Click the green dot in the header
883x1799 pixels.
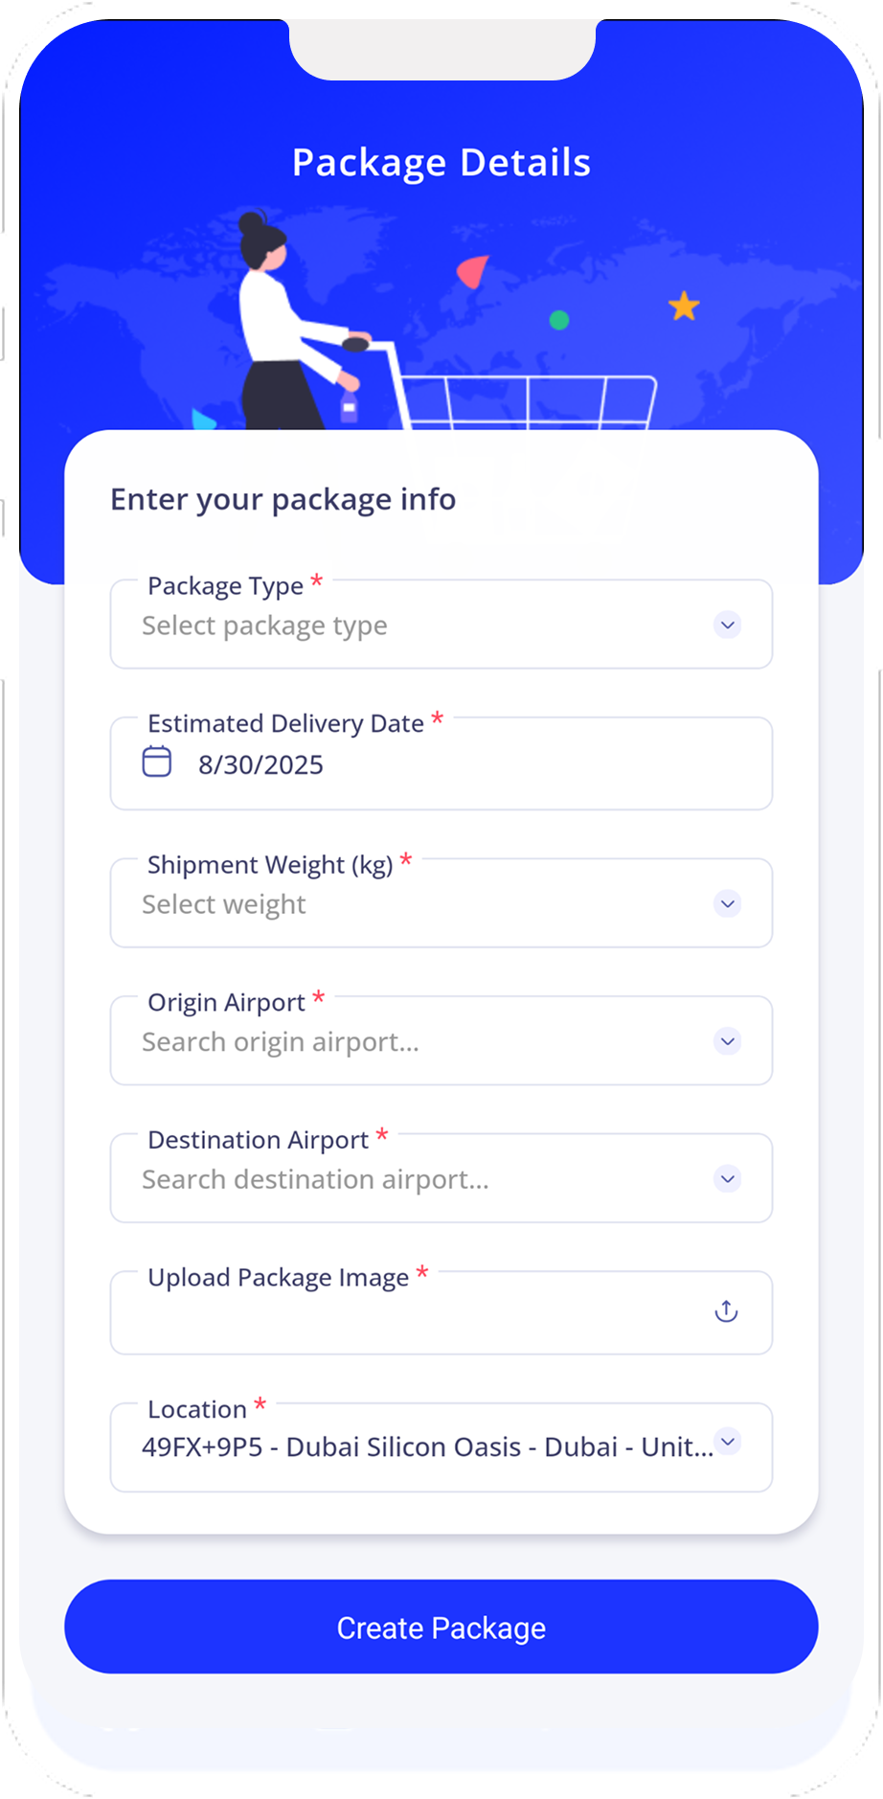[x=559, y=320]
